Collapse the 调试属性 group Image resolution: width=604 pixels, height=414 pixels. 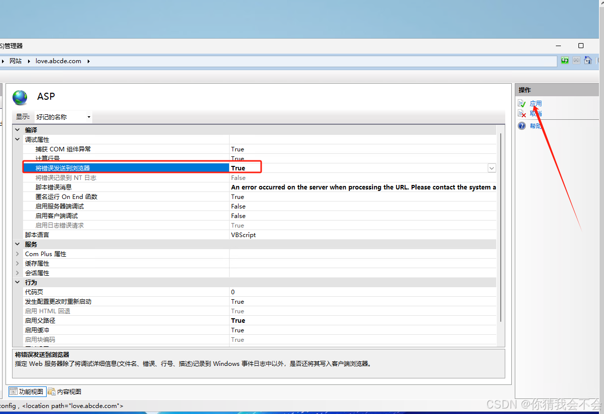(18, 139)
